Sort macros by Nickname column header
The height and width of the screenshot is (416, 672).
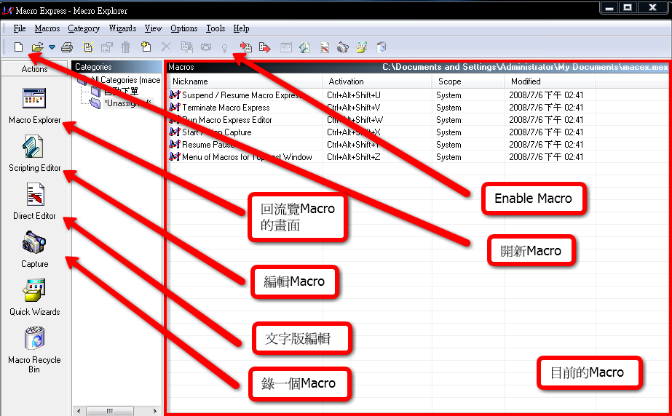point(245,81)
